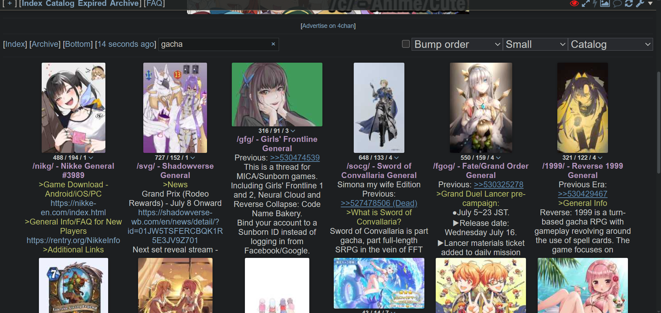The width and height of the screenshot is (661, 313).
Task: Open the blue water girl thumbnail in second row
Action: [379, 283]
